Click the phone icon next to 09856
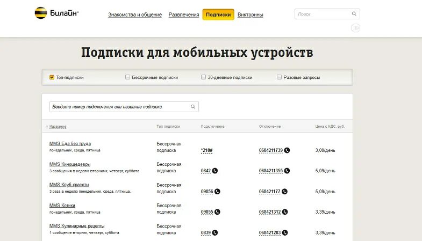Screen dimensions: 422x241 (217, 191)
